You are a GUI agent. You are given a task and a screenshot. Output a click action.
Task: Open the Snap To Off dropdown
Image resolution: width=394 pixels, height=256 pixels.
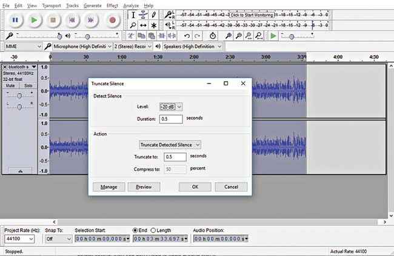click(58, 238)
